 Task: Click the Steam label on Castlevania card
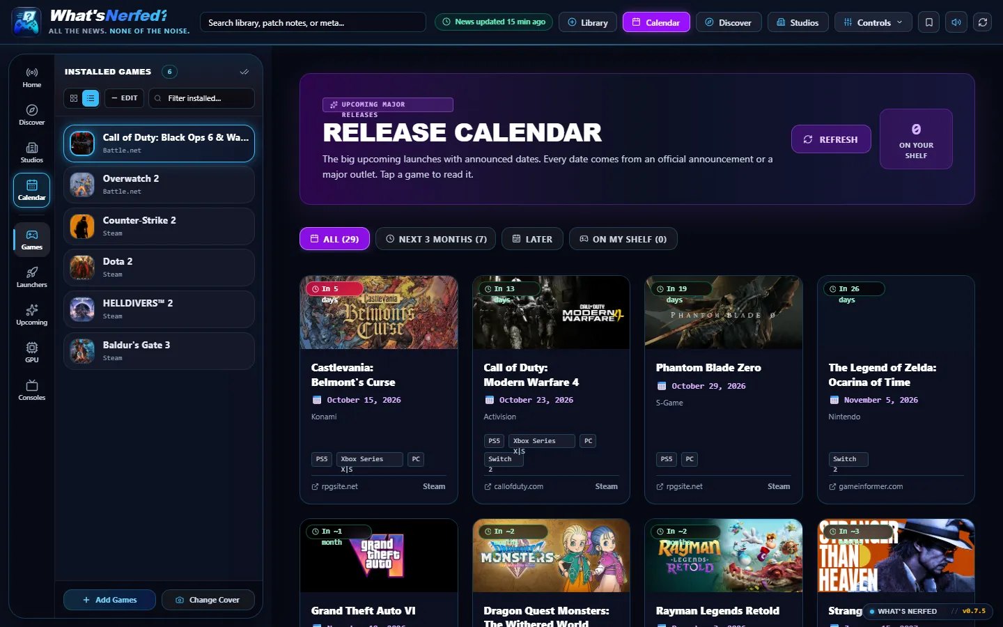(434, 487)
